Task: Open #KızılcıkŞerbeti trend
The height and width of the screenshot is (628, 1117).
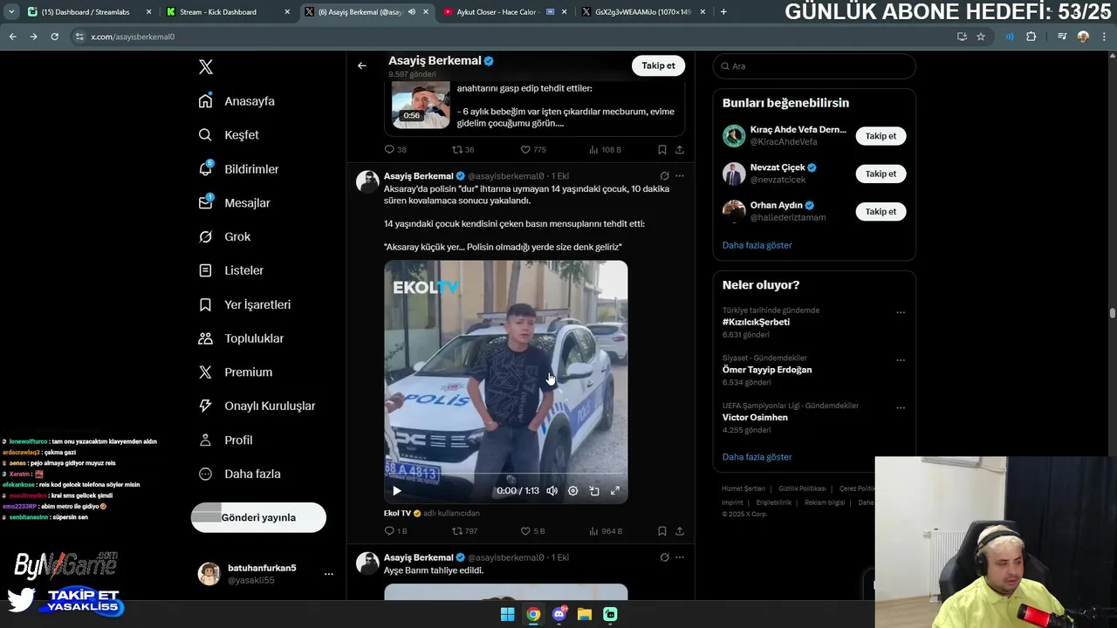Action: [x=756, y=322]
